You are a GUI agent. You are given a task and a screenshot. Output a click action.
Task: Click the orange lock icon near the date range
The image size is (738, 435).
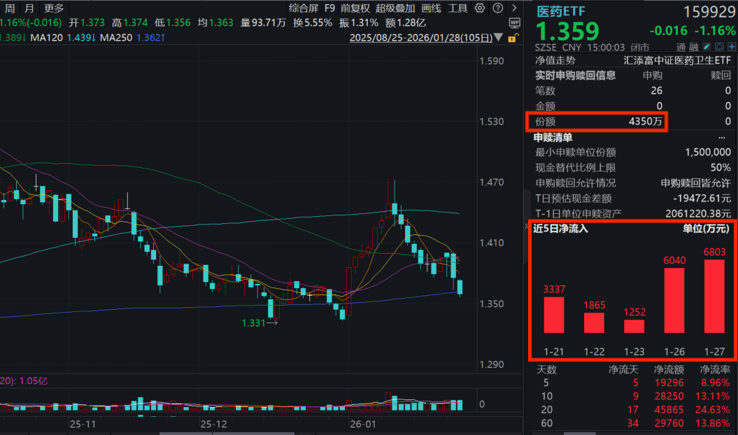513,38
